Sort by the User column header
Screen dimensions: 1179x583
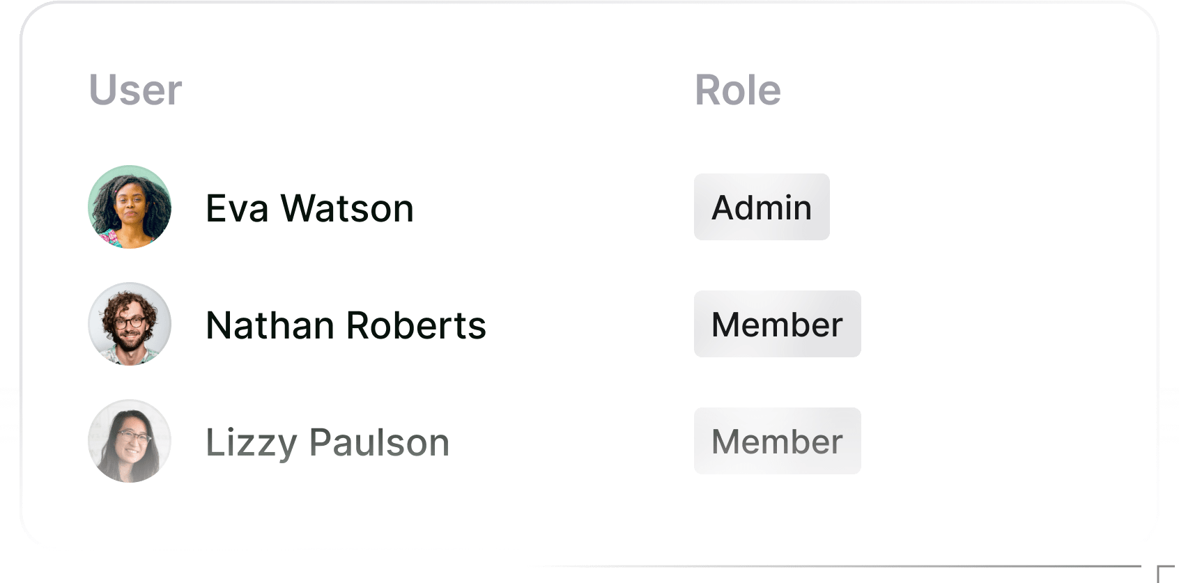click(x=135, y=90)
